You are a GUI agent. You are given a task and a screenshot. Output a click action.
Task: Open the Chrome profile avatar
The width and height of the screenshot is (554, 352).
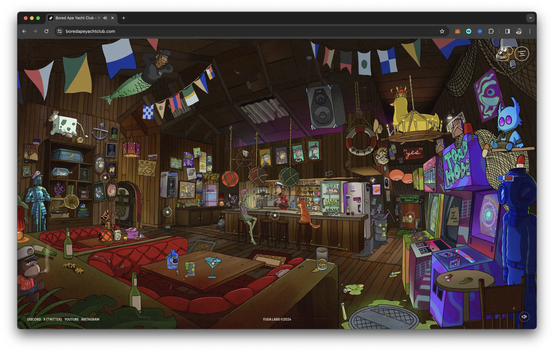pyautogui.click(x=519, y=31)
